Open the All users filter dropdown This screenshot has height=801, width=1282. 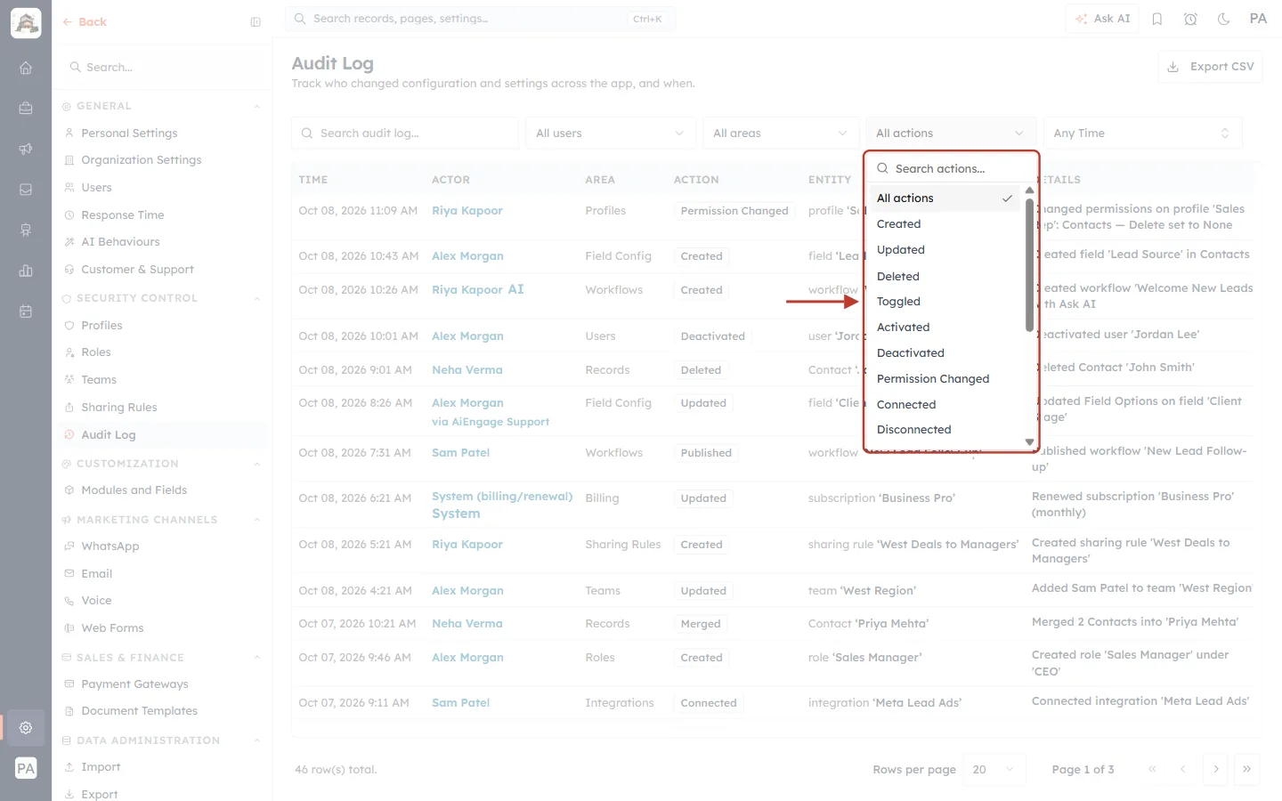coord(610,133)
